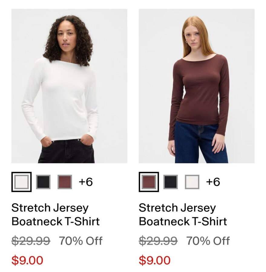Pick white swatch under the brown shirt
Image resolution: width=266 pixels, height=272 pixels.
coord(192,182)
